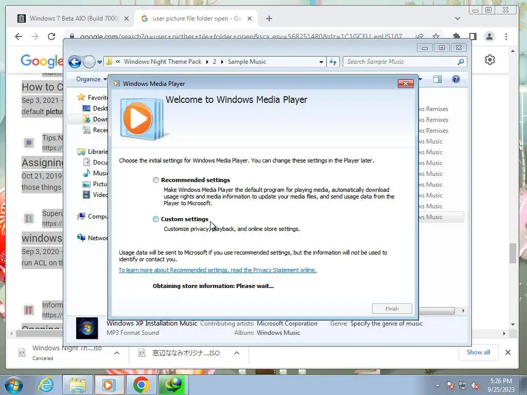Expand Windows Night Theme download options chevron
527x395 pixels.
pyautogui.click(x=117, y=353)
